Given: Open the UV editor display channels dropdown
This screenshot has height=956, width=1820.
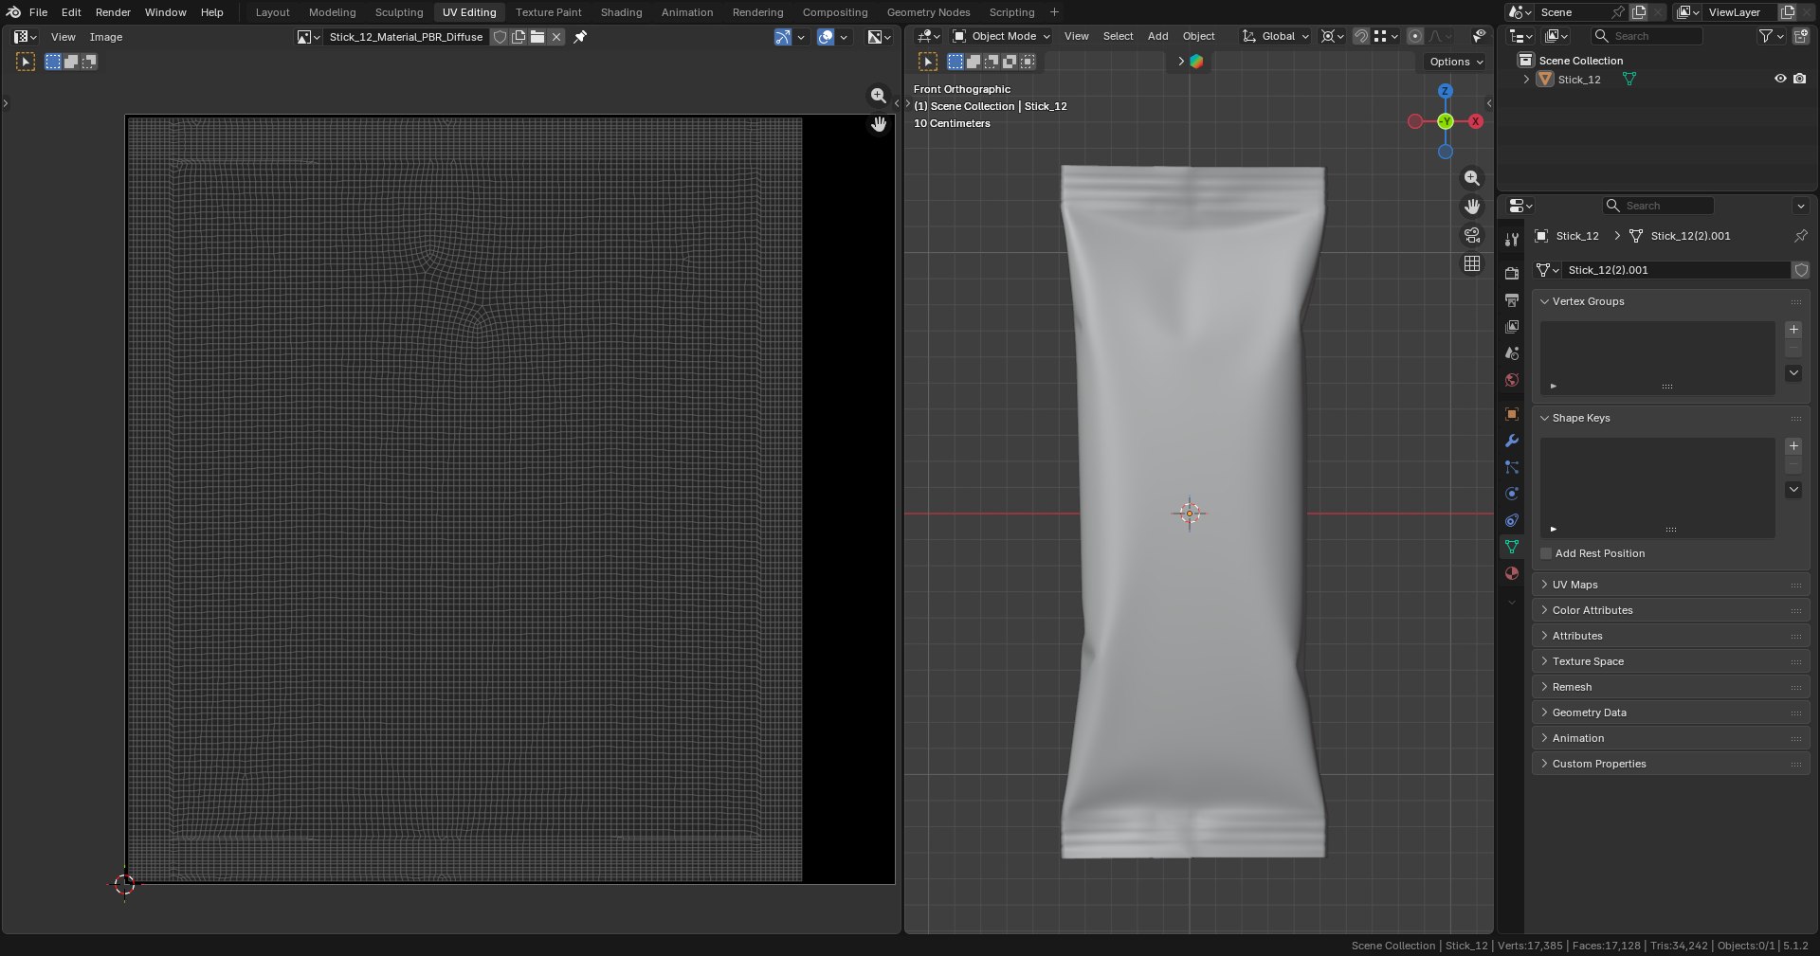Looking at the screenshot, I should [879, 37].
